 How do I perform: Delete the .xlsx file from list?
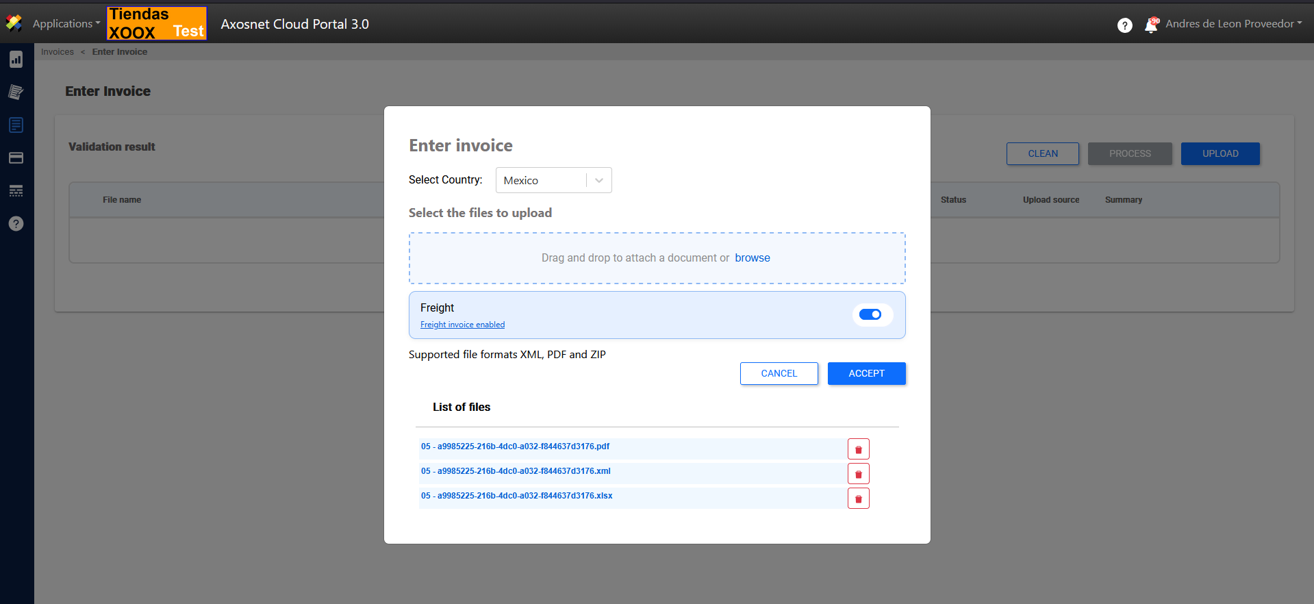click(858, 499)
